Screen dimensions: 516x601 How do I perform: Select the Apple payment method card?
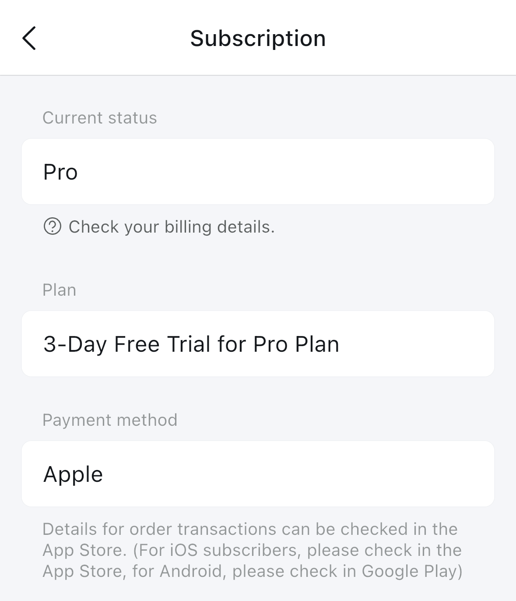pyautogui.click(x=258, y=474)
